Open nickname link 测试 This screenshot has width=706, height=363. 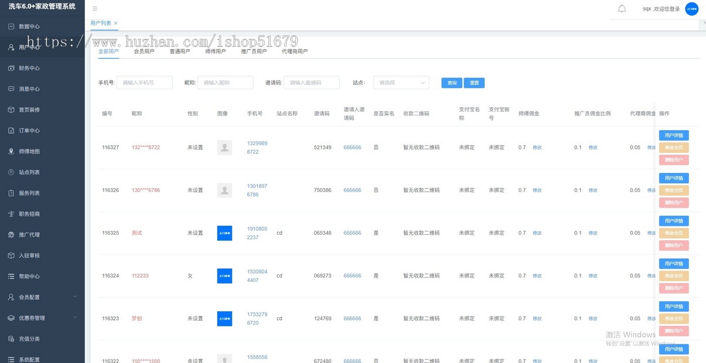click(137, 233)
